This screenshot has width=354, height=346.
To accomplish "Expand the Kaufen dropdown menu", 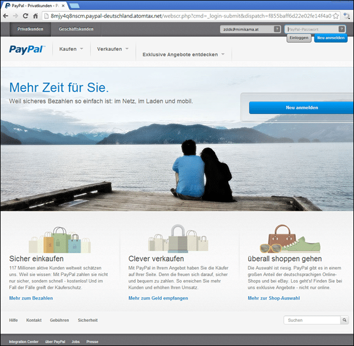I will pyautogui.click(x=71, y=49).
